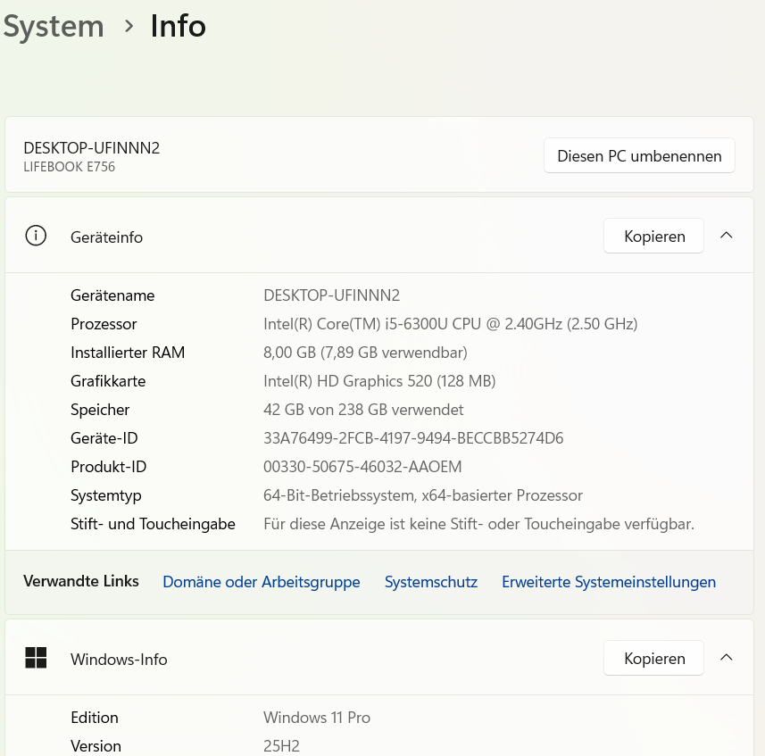The height and width of the screenshot is (756, 765).
Task: Open the Systemschutz link
Action: [x=431, y=582]
